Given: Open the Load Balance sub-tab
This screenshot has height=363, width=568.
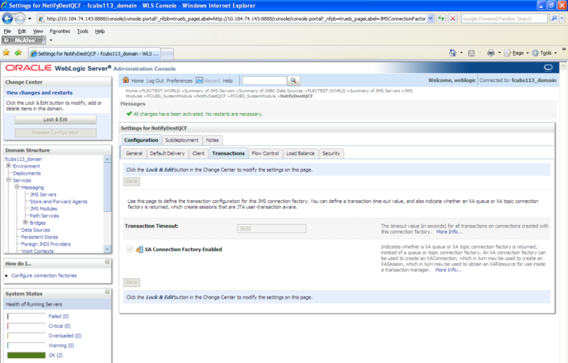Looking at the screenshot, I should pos(300,154).
